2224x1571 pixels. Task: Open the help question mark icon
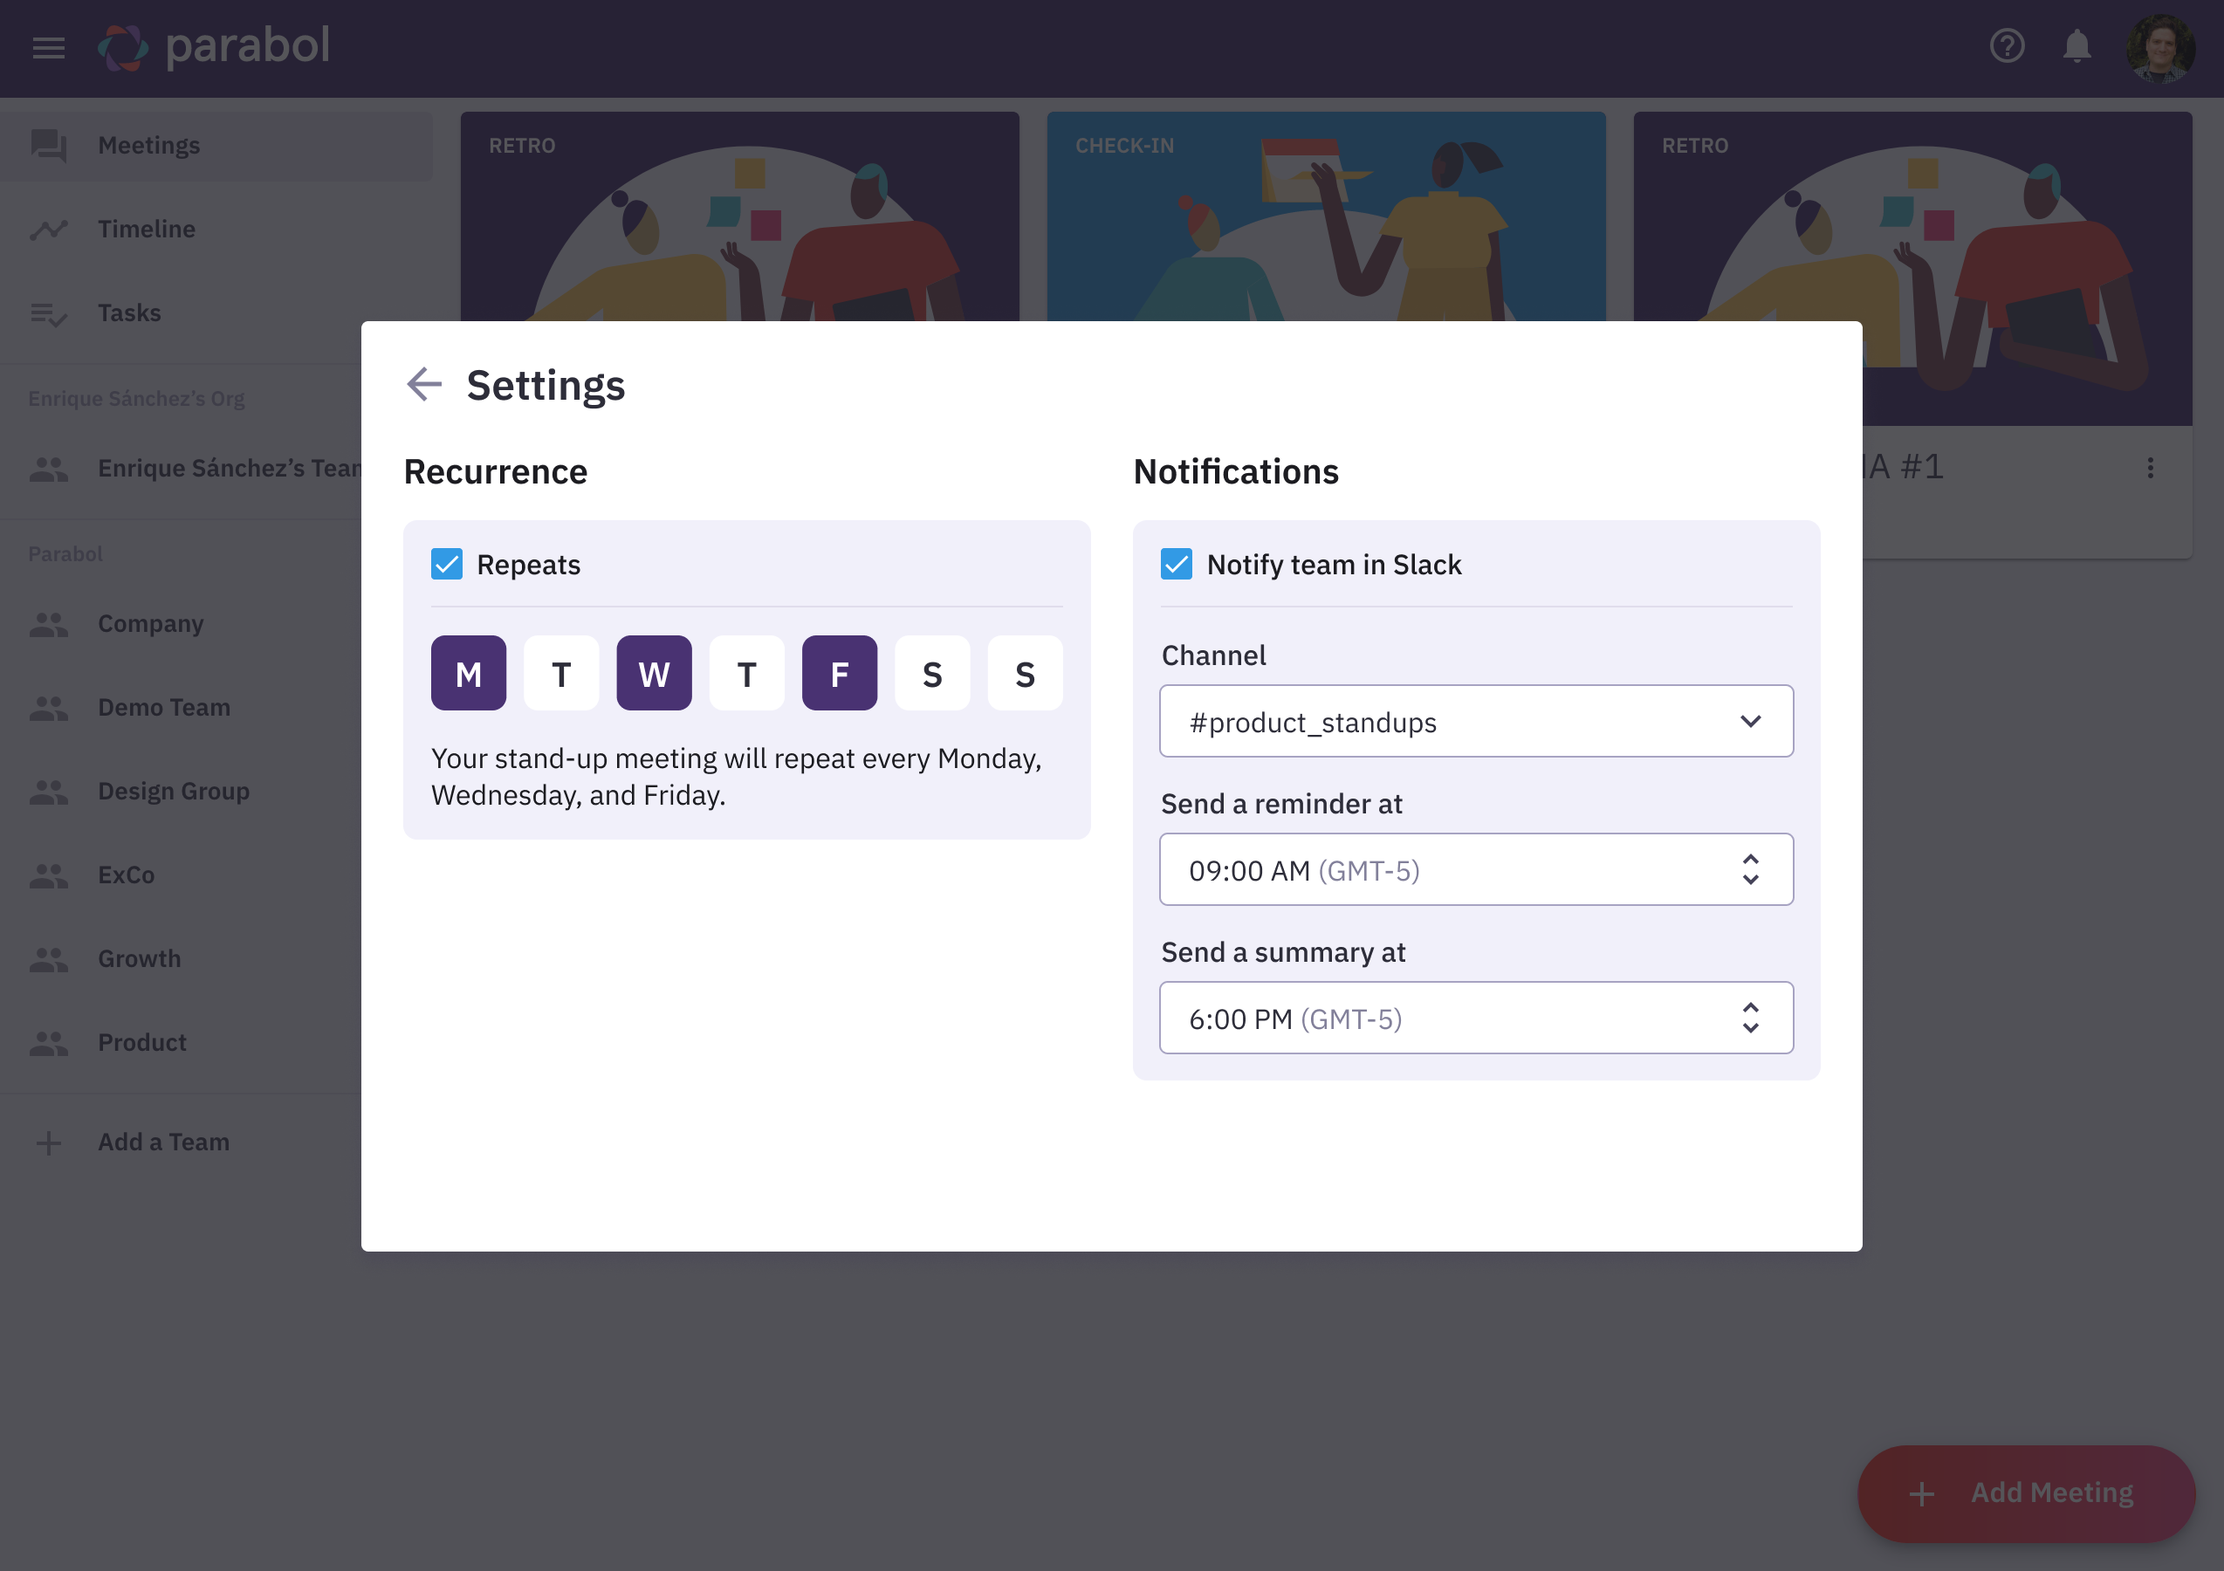tap(2007, 47)
